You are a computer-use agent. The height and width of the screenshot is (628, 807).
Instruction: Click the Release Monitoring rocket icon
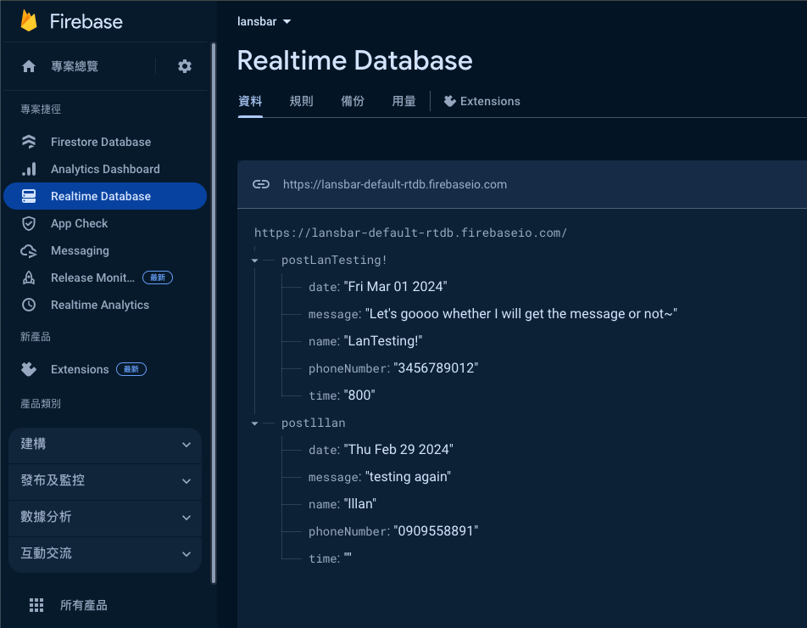(x=29, y=278)
